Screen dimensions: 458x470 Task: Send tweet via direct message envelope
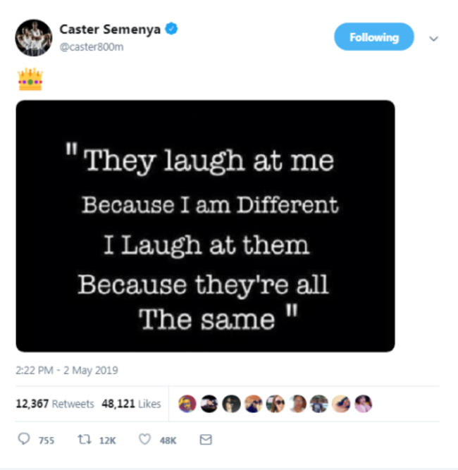(x=206, y=440)
